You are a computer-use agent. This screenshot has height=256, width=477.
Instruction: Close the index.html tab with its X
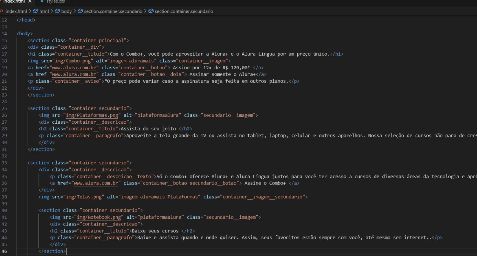pos(30,2)
